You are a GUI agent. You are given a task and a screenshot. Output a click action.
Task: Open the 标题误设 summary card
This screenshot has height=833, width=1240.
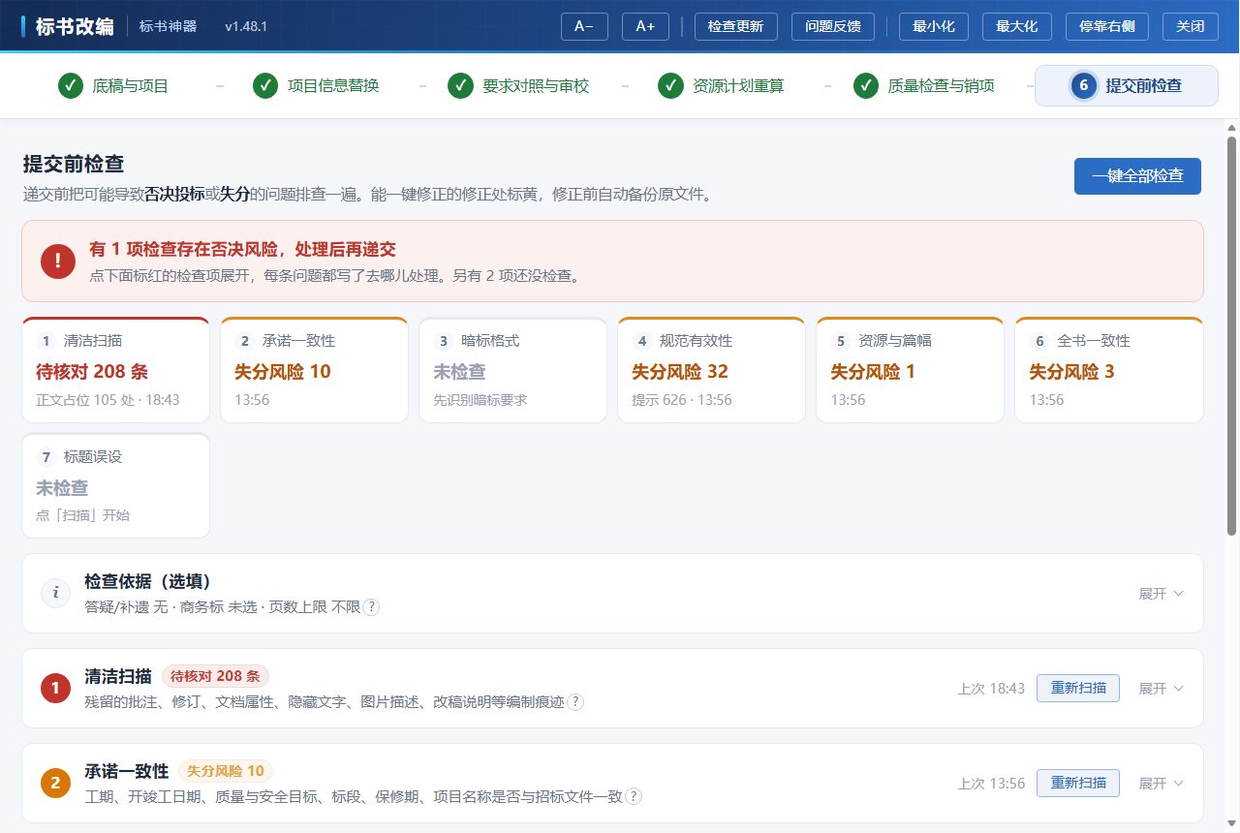coord(115,485)
